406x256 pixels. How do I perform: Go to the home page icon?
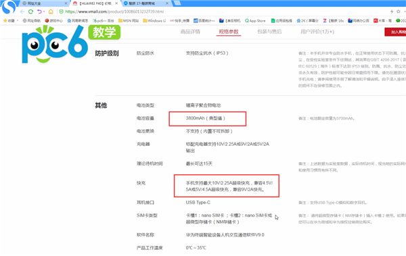point(51,11)
